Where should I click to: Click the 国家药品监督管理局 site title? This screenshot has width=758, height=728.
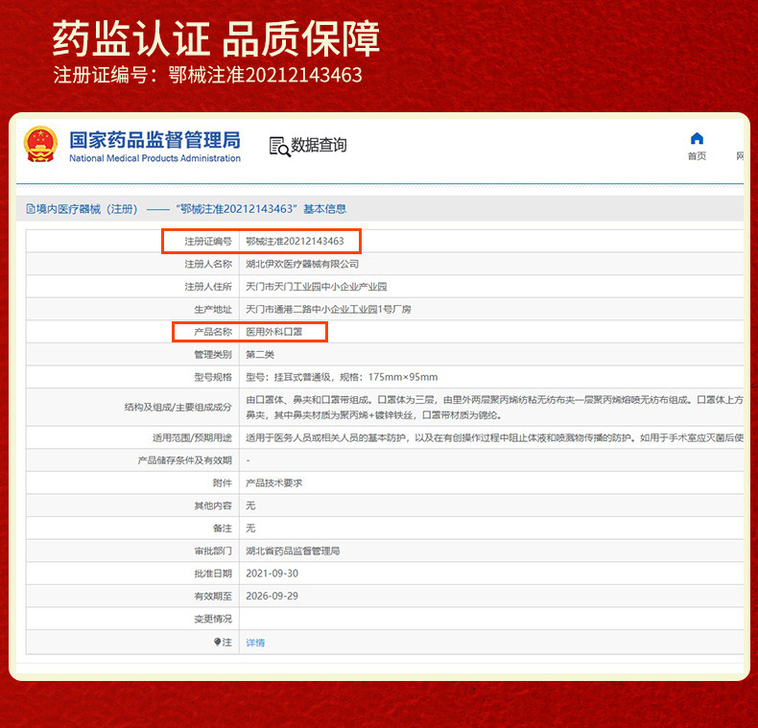coord(154,140)
